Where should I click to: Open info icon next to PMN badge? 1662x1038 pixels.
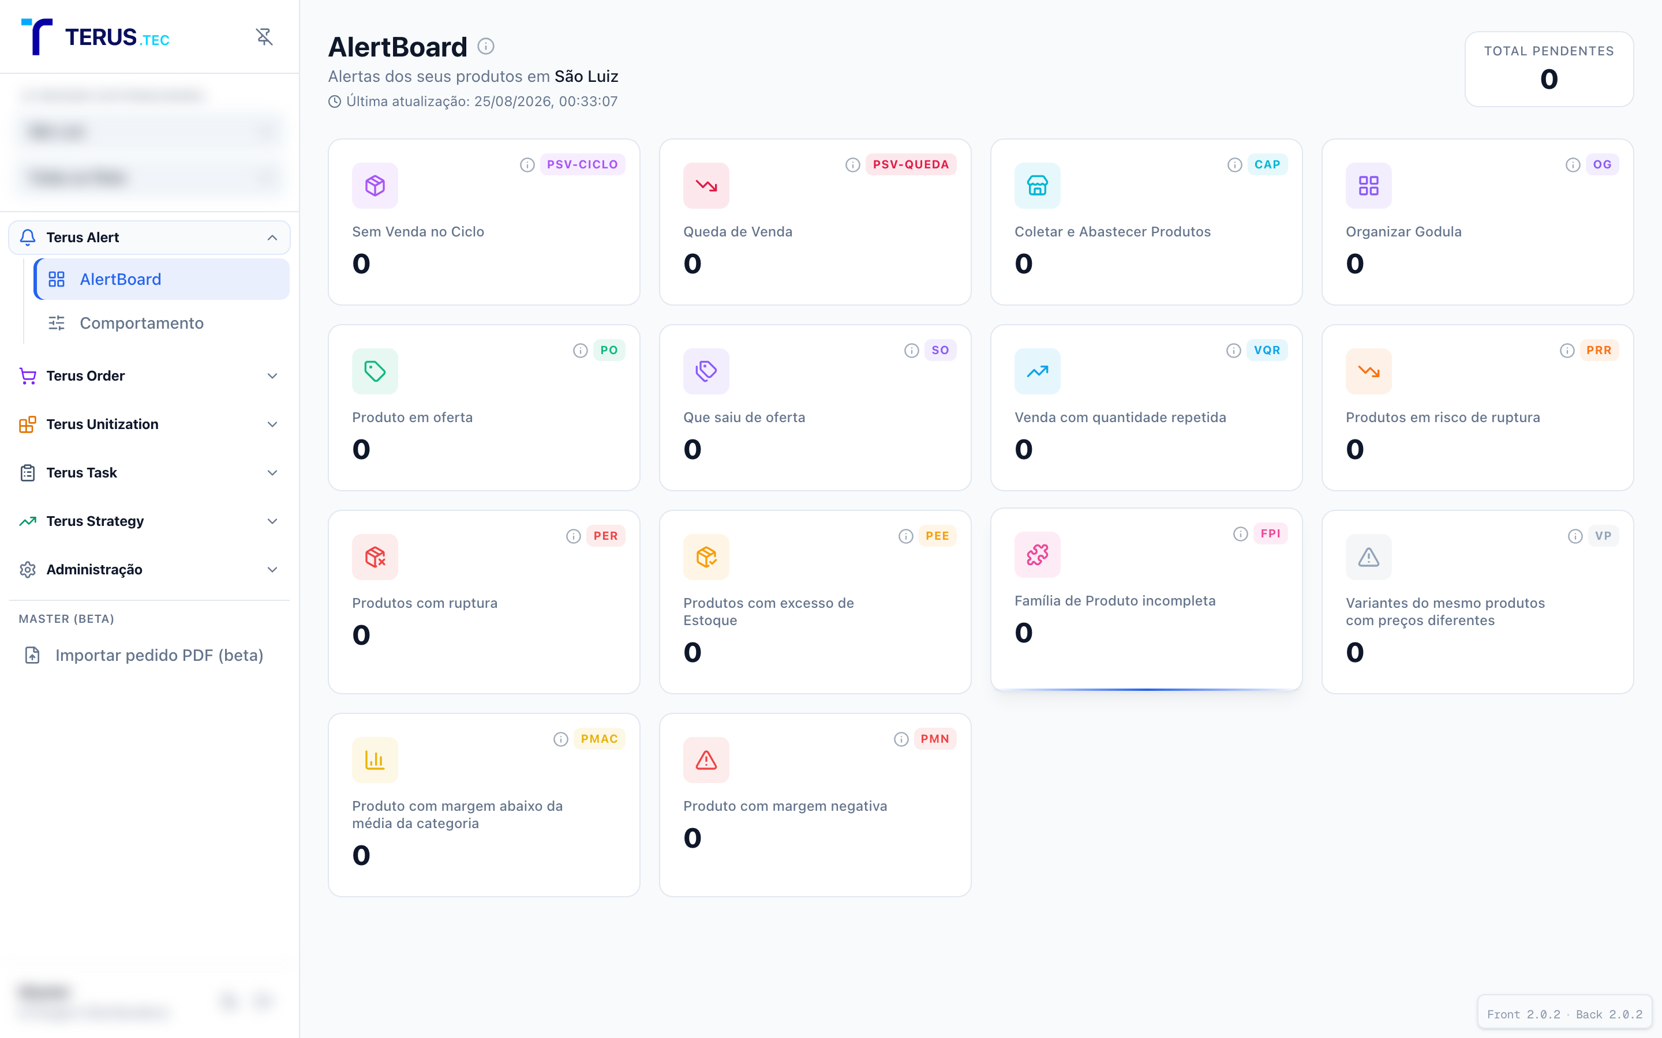tap(901, 739)
